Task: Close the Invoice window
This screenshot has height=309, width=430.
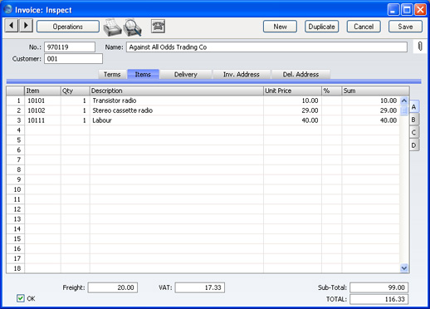Action: (420, 10)
